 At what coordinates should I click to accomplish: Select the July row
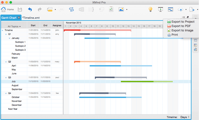32,81
